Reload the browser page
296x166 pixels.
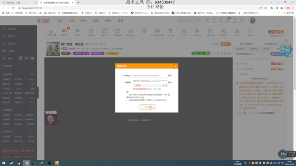pos(13,8)
